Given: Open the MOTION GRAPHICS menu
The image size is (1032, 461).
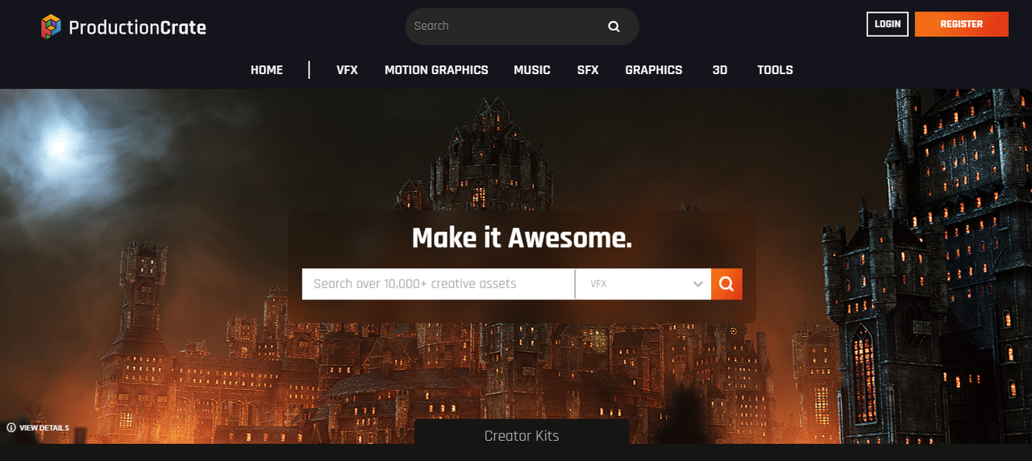Looking at the screenshot, I should tap(436, 70).
